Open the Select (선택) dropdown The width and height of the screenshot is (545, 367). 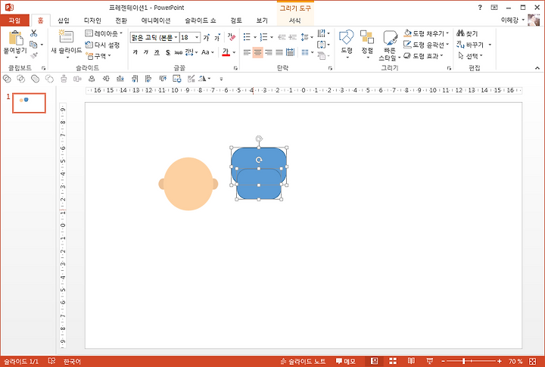471,55
